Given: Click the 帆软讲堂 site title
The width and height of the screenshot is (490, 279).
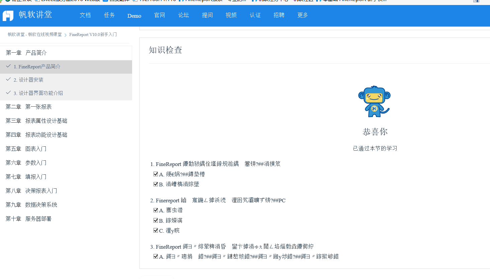Looking at the screenshot, I should (x=35, y=15).
